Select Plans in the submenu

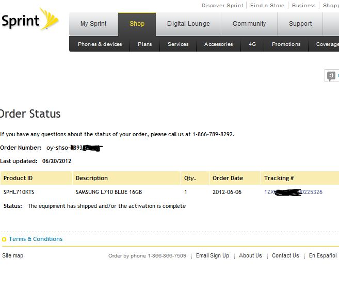click(145, 44)
